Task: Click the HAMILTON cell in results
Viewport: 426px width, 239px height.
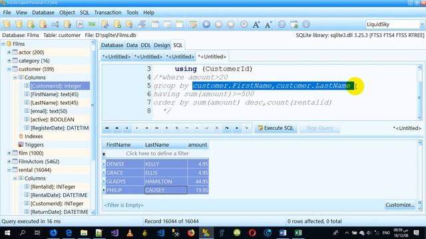Action: pyautogui.click(x=166, y=181)
